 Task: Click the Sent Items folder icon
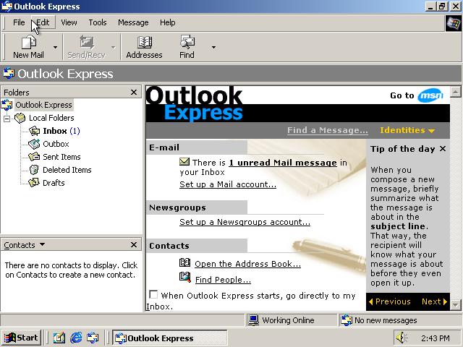pyautogui.click(x=34, y=157)
